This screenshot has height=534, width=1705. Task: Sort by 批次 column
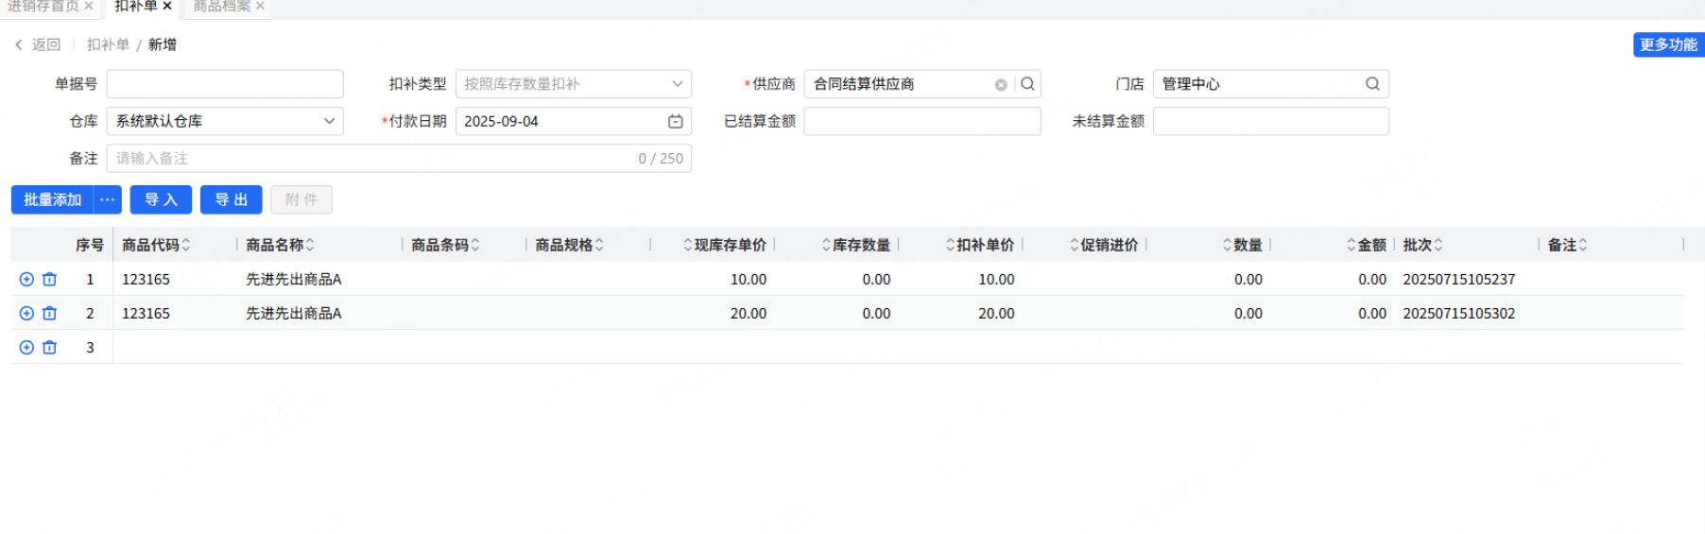(1438, 245)
